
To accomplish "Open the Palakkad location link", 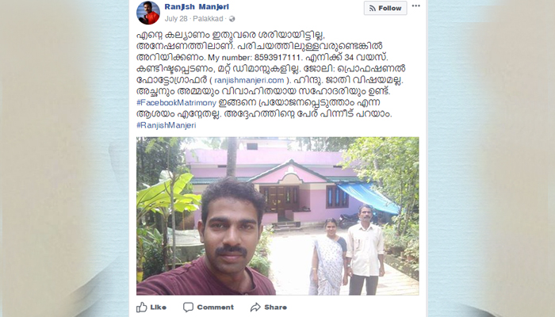I will 208,19.
